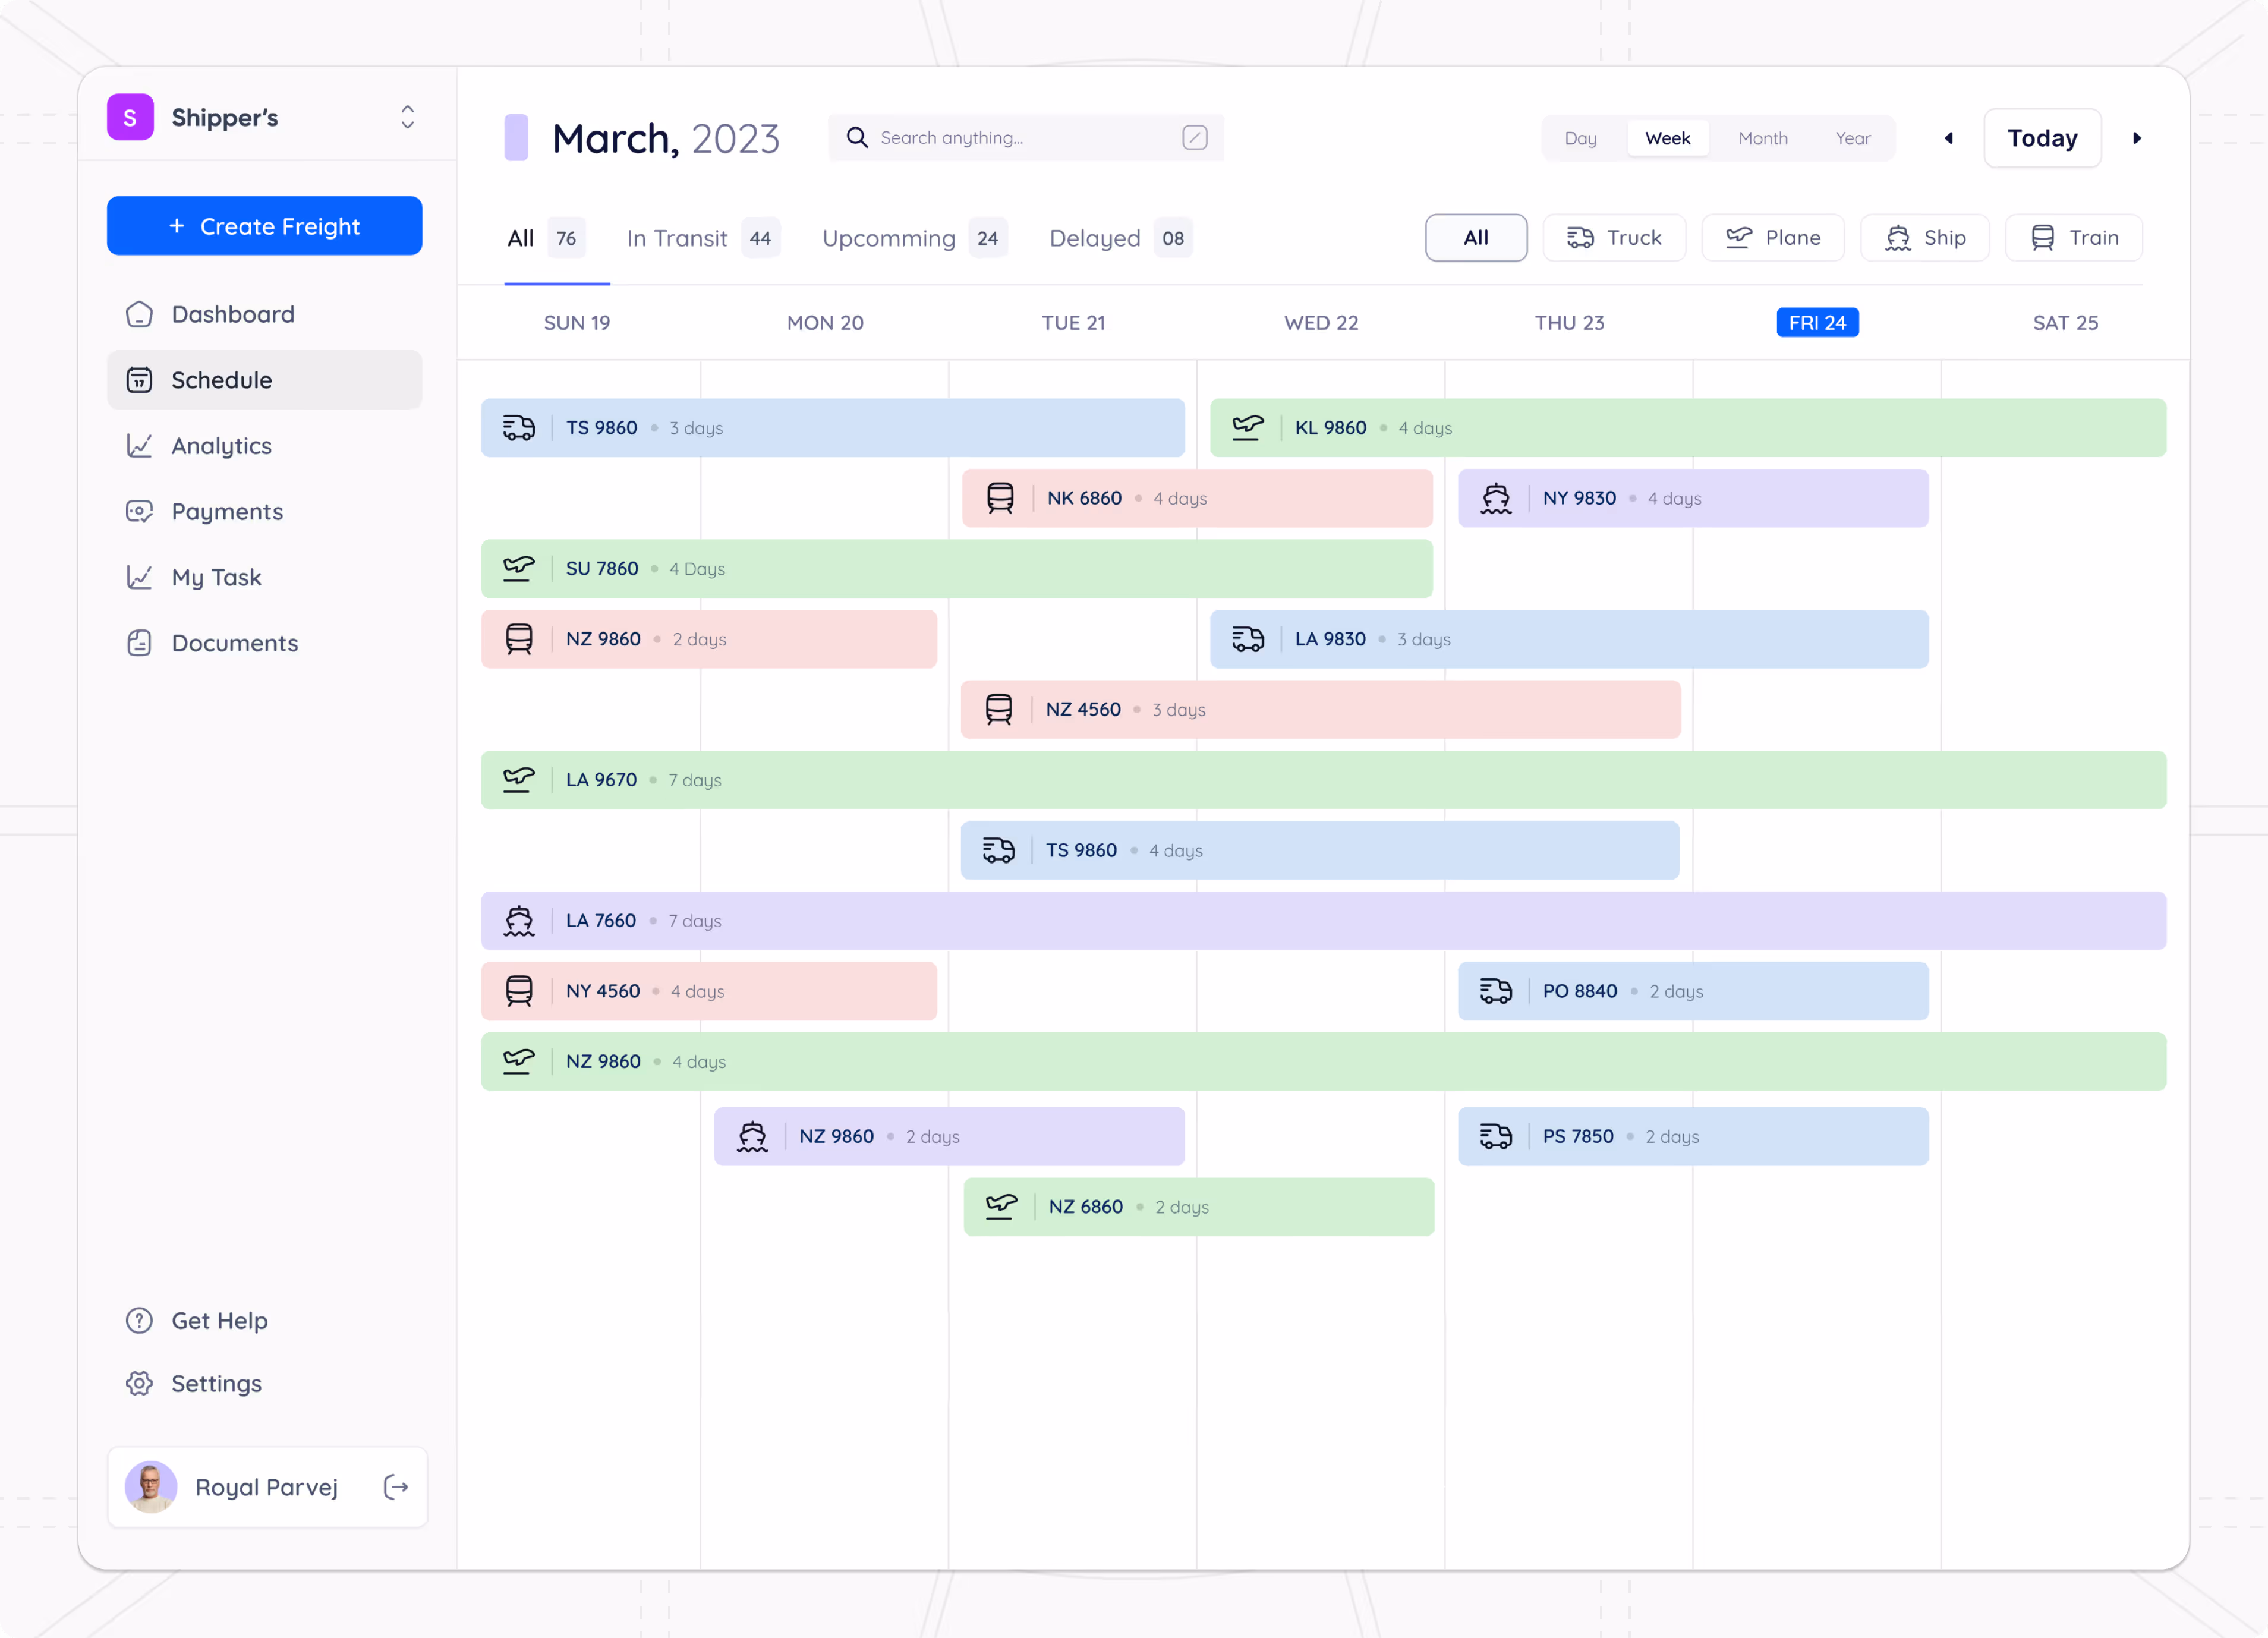This screenshot has width=2268, height=1638.
Task: Click the Documents icon in sidebar
Action: [x=139, y=643]
